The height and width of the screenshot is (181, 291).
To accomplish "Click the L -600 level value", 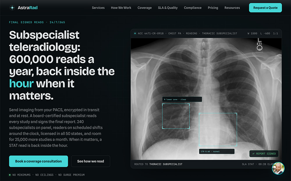I will [x=265, y=33].
